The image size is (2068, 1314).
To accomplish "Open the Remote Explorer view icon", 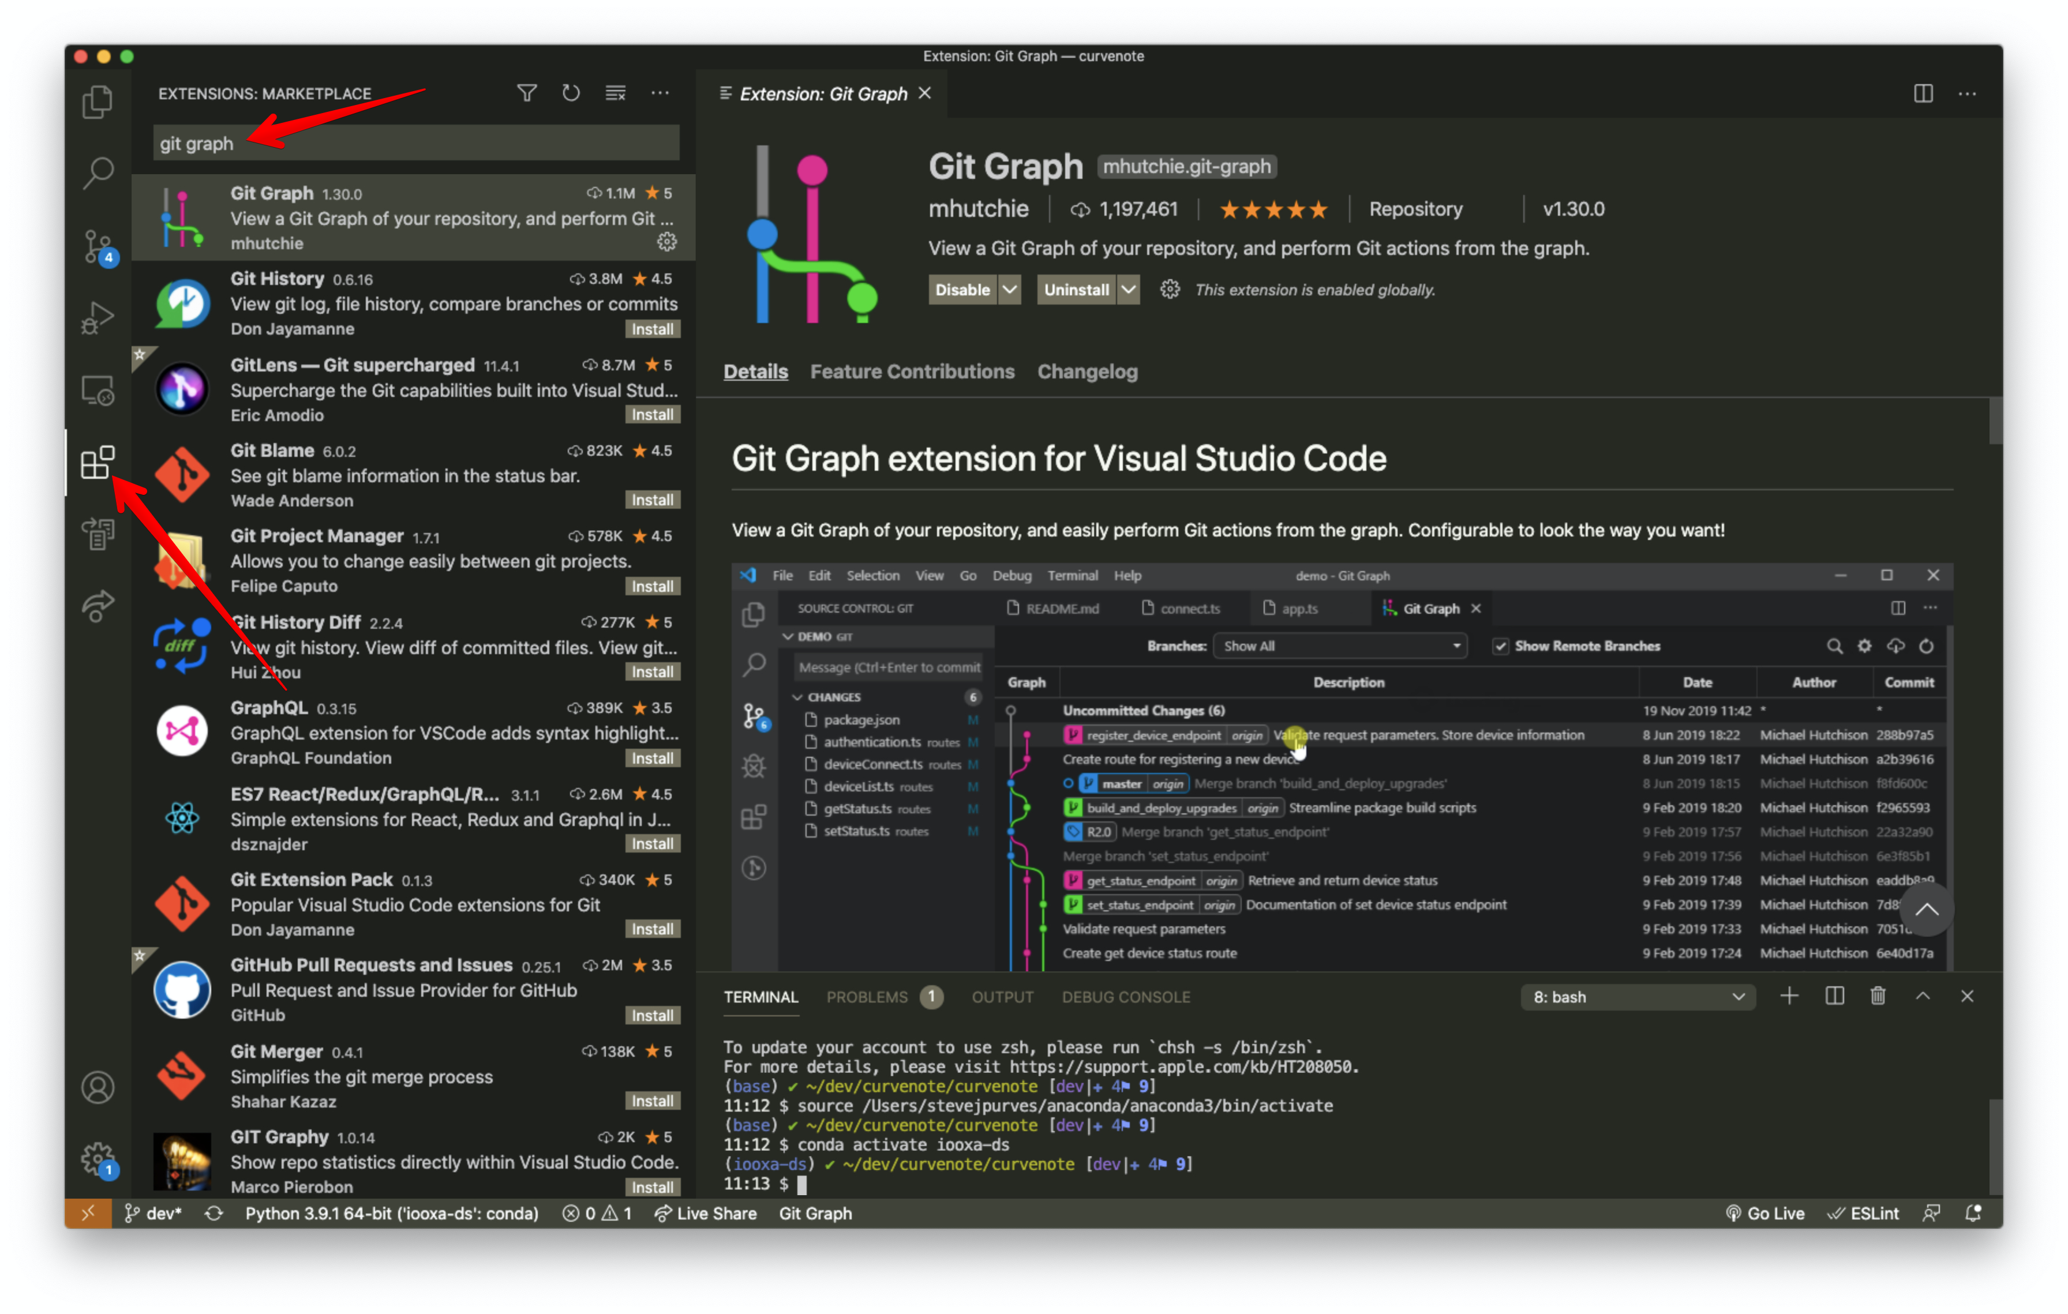I will click(x=98, y=391).
